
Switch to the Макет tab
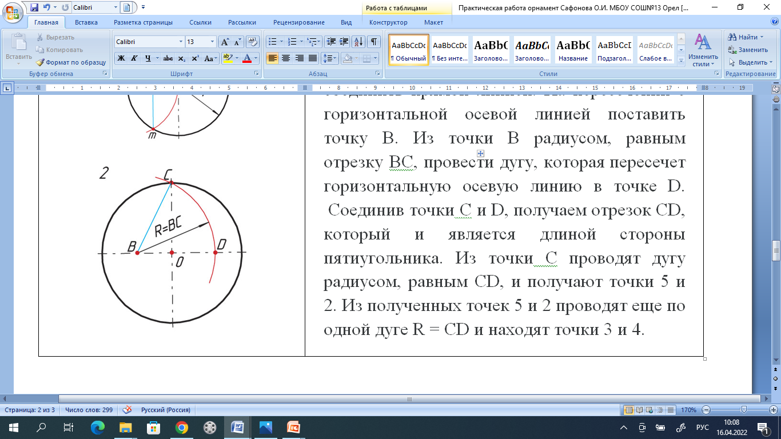point(433,22)
